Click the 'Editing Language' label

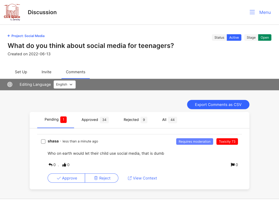coord(35,84)
